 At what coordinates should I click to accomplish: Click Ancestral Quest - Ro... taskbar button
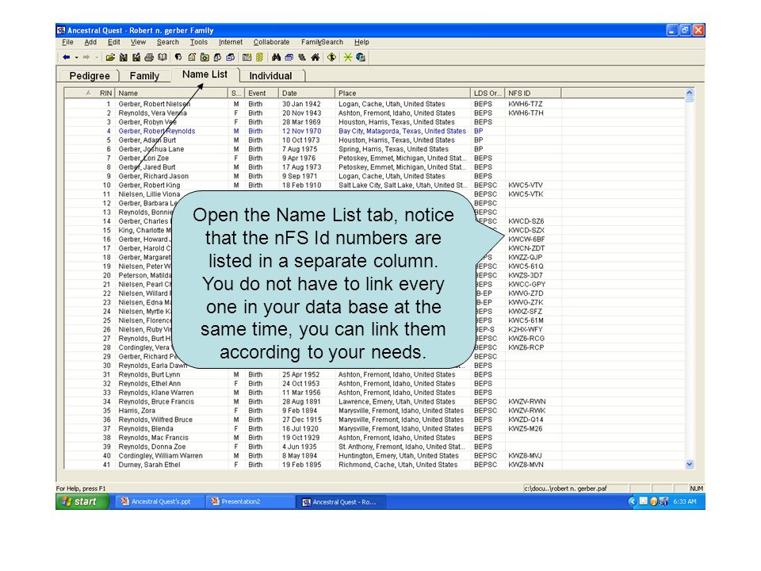[x=341, y=501]
